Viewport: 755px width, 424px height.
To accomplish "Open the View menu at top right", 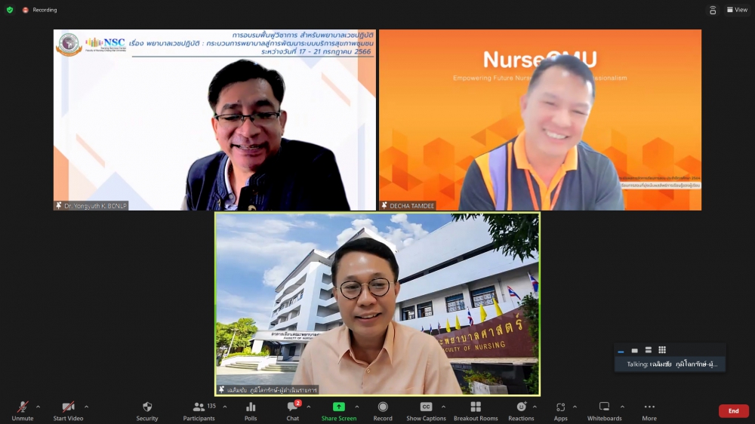I will coord(736,10).
